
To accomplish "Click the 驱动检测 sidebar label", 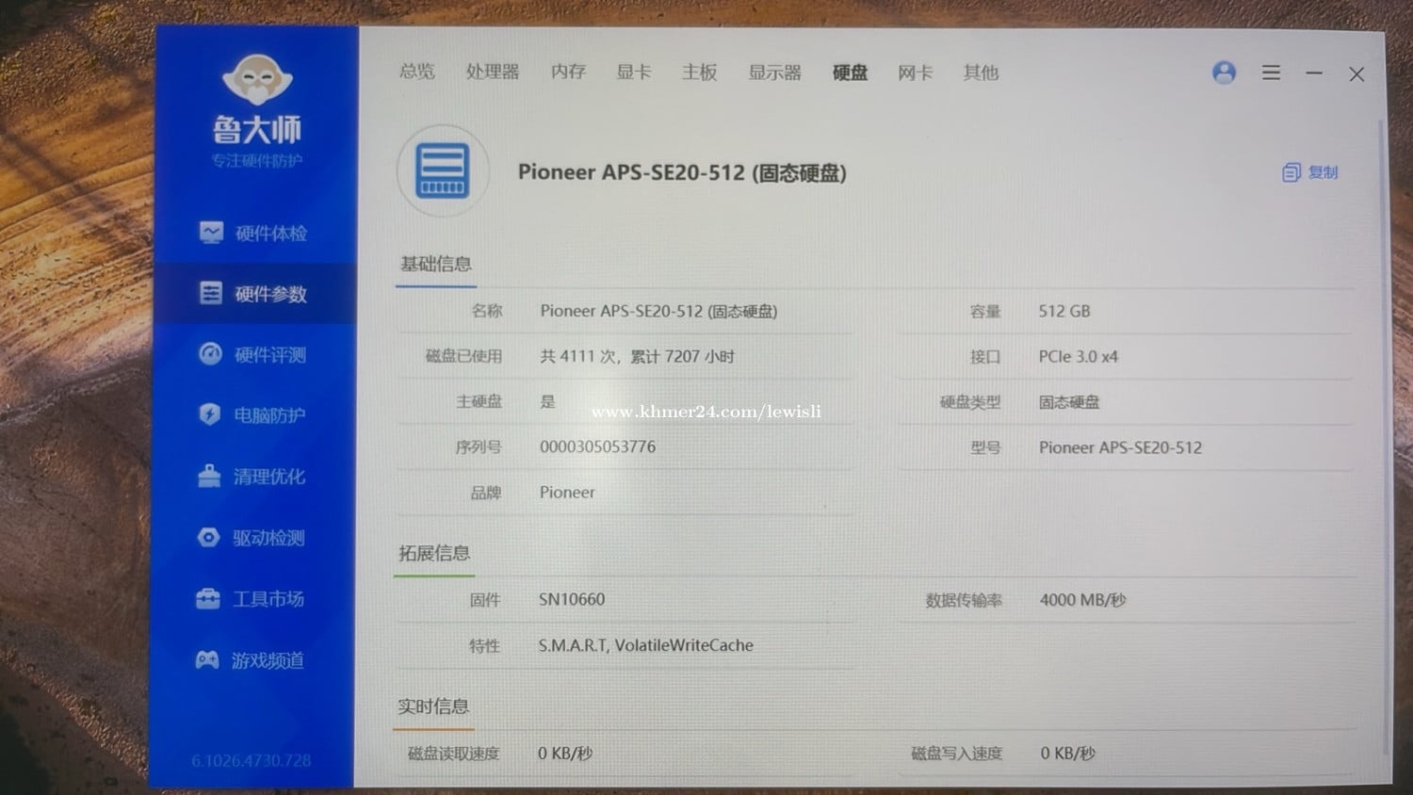I will pyautogui.click(x=268, y=538).
